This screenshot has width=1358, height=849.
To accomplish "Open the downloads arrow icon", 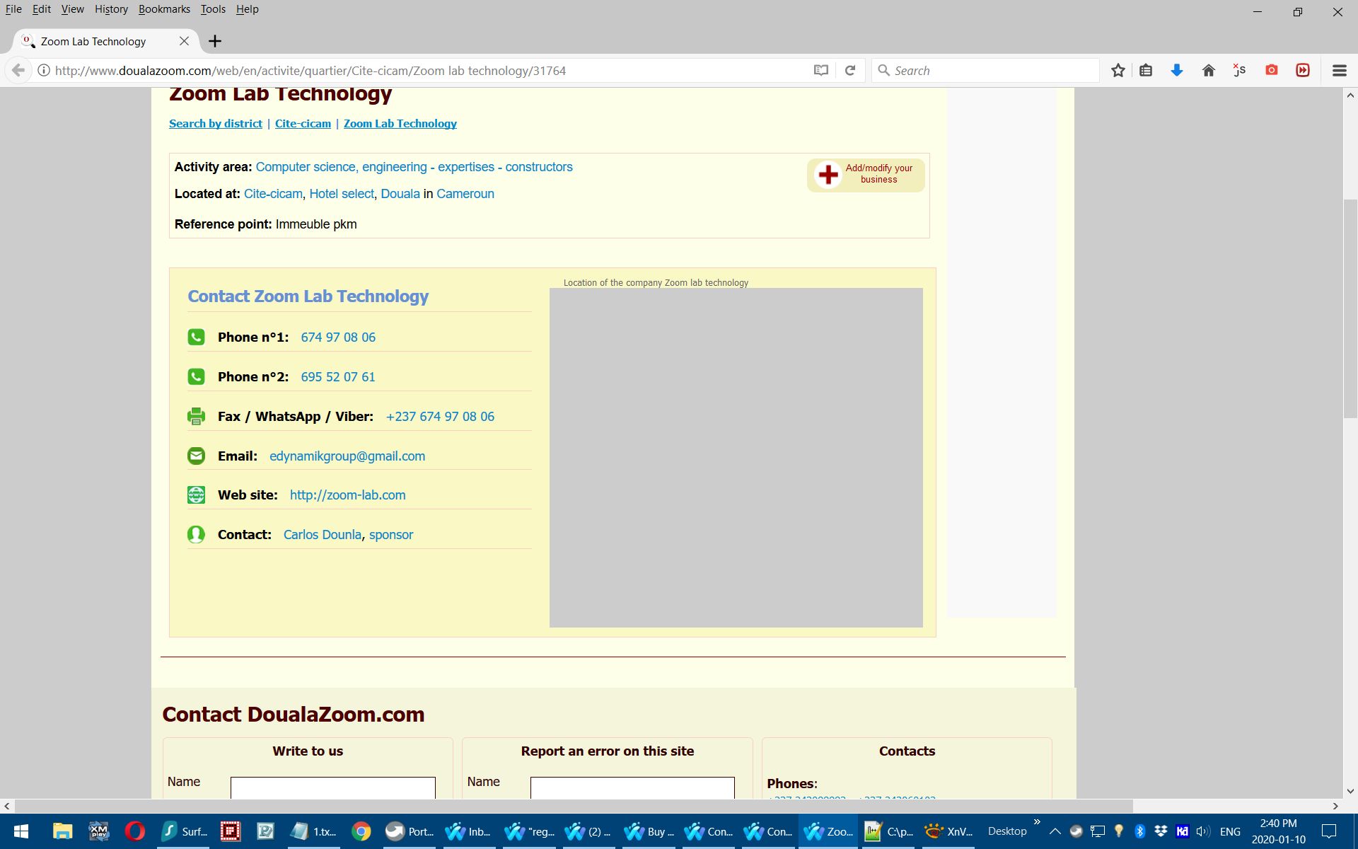I will tap(1177, 70).
